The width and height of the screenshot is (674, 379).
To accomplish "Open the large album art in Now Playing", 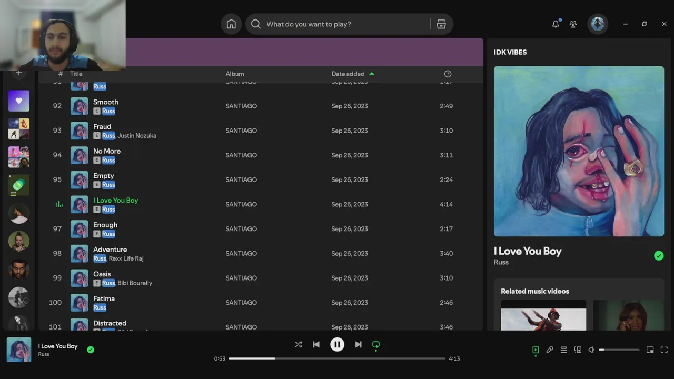I will 579,151.
